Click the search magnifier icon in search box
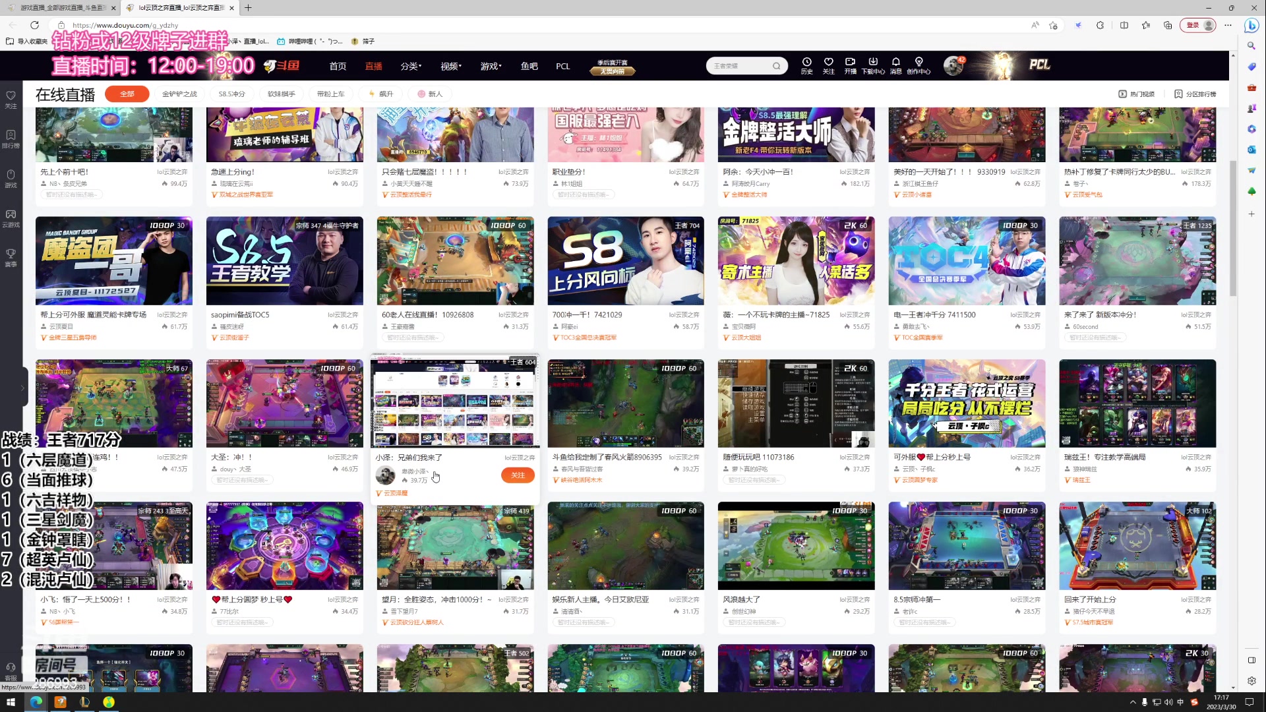 [x=777, y=66]
